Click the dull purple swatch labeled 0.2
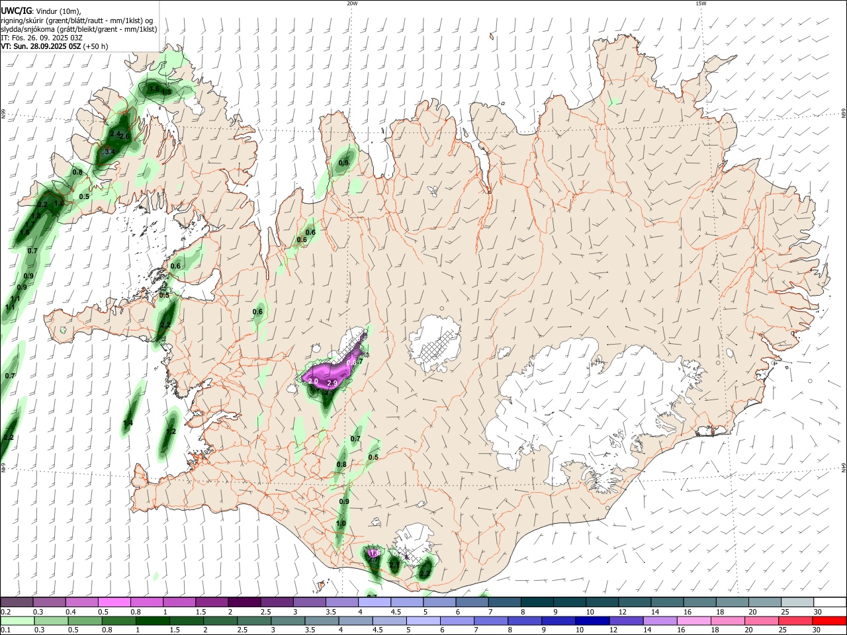This screenshot has width=847, height=635. [x=17, y=602]
